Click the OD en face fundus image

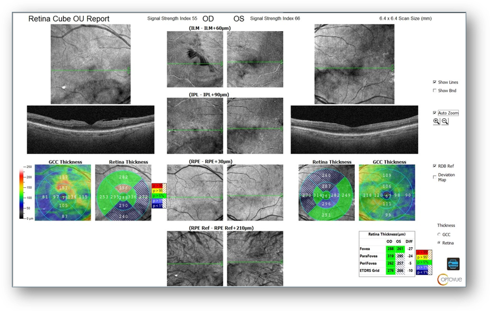coord(90,64)
